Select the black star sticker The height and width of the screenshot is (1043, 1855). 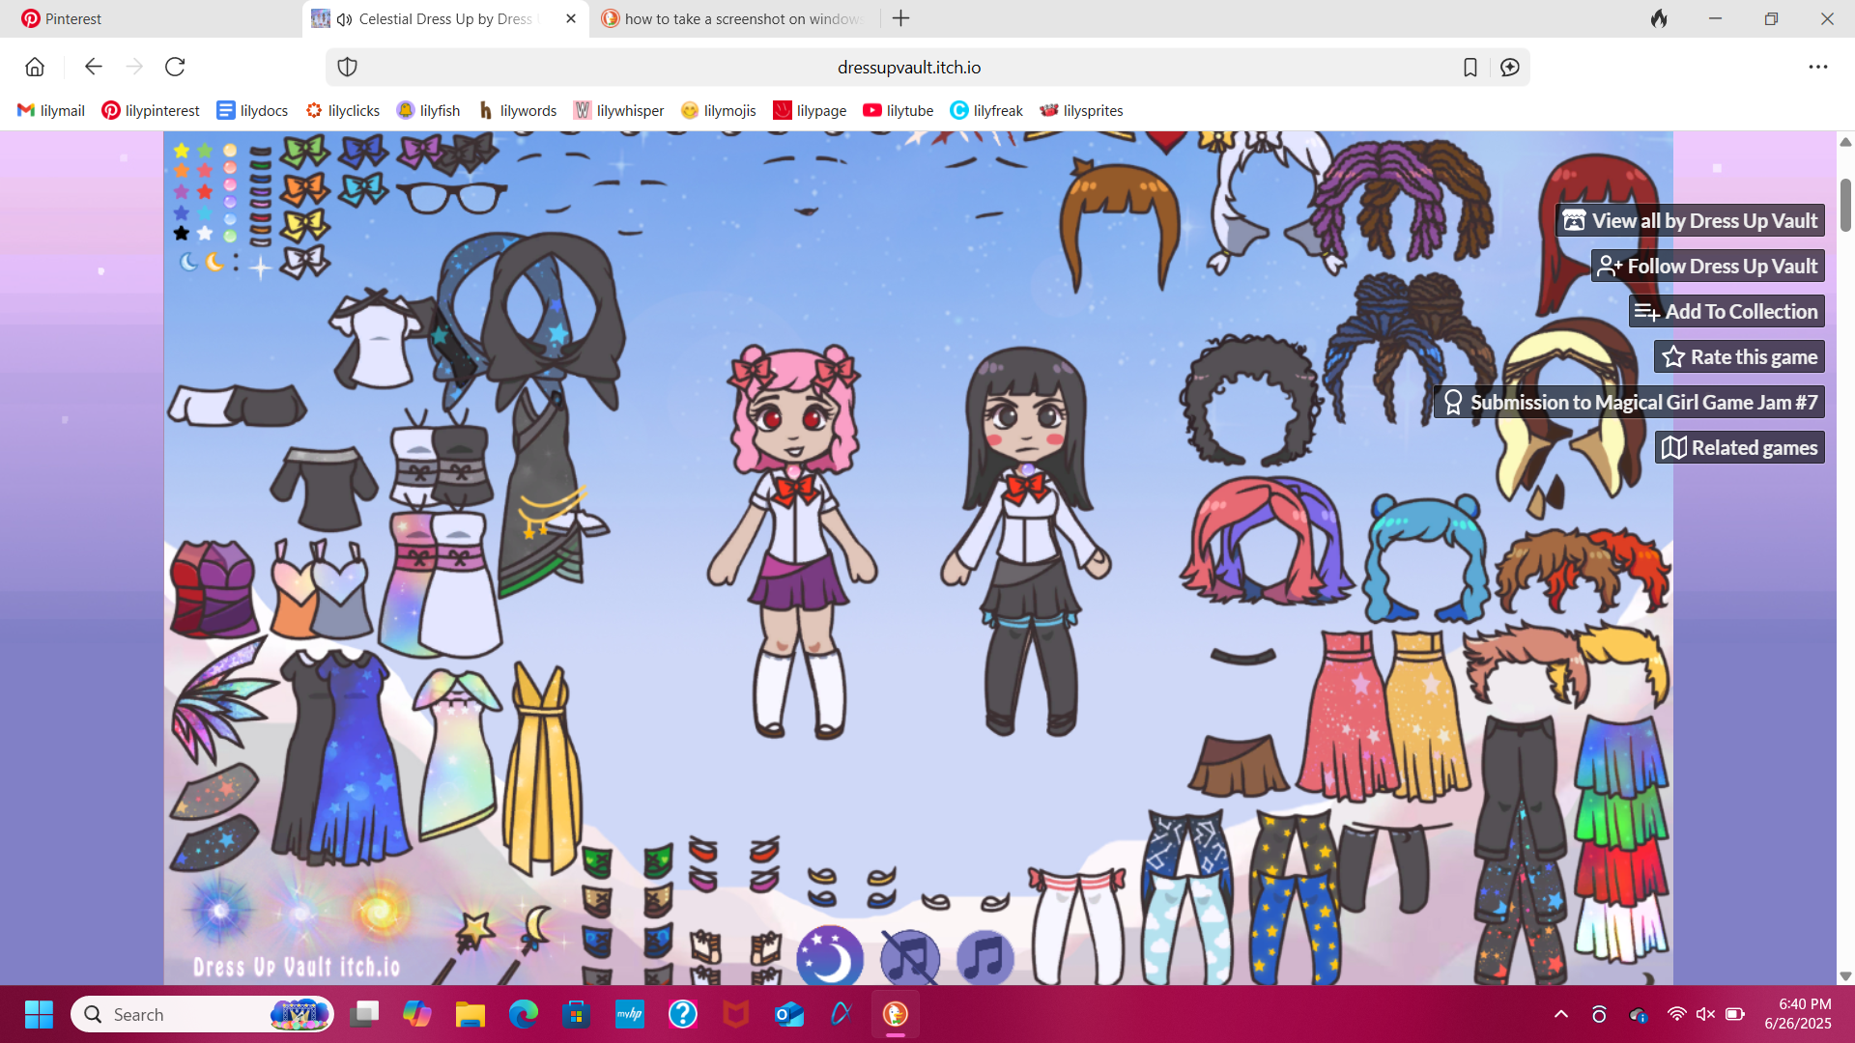[181, 233]
